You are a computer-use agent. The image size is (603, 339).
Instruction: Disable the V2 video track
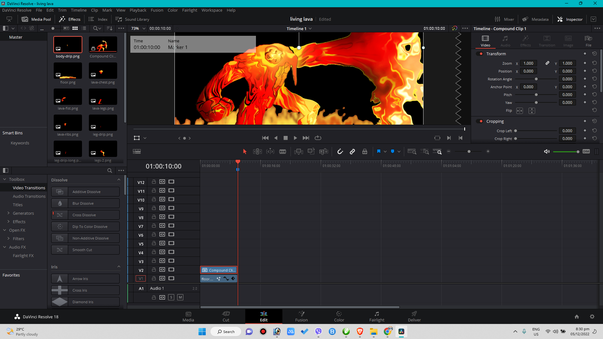[171, 270]
